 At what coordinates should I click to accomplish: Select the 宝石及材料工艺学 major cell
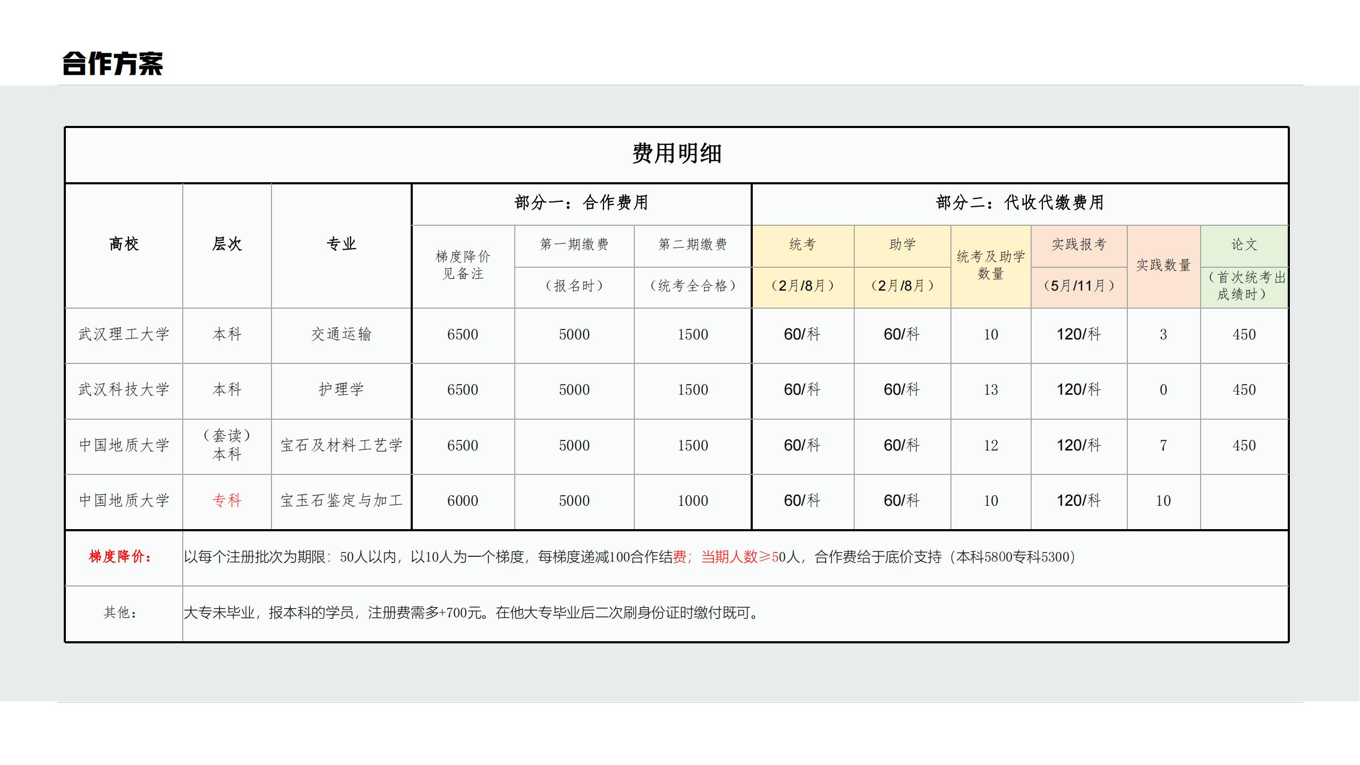341,445
